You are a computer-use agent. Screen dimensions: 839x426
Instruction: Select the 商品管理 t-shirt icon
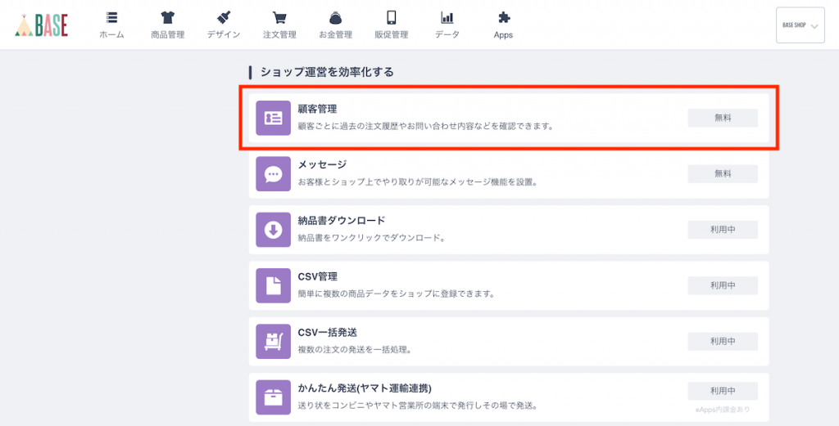167,18
